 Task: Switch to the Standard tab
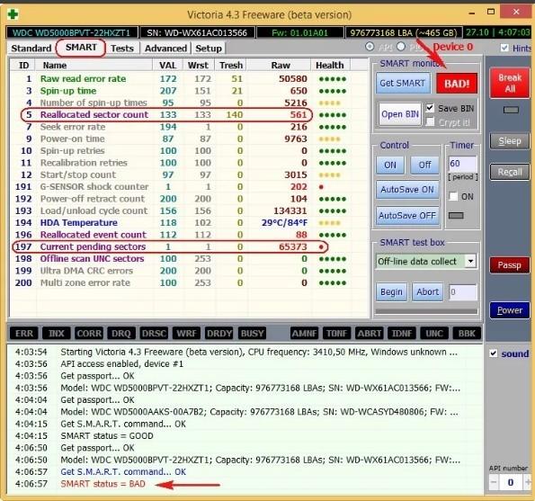tap(31, 48)
